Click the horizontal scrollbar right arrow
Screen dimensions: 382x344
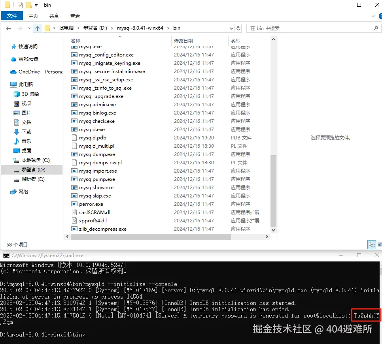[267, 237]
